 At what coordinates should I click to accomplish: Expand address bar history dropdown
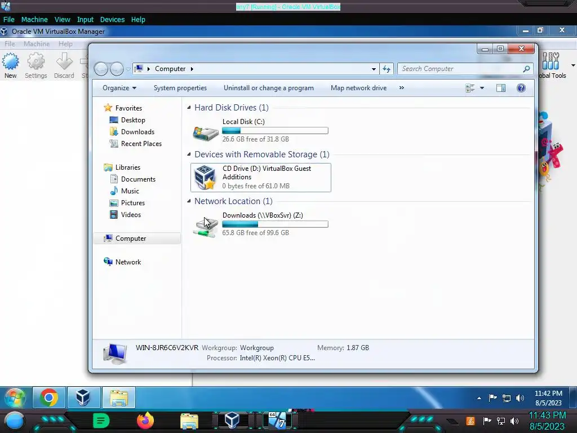(374, 69)
